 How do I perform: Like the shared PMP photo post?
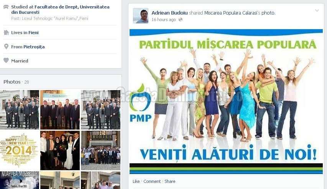pos(136,181)
